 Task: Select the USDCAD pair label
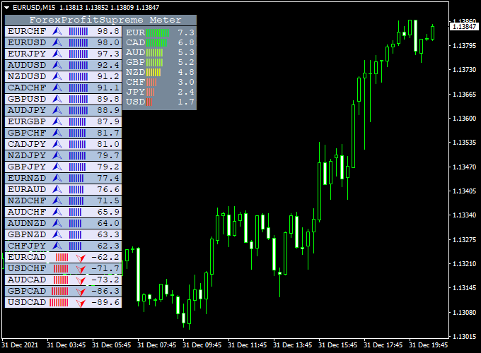[x=27, y=302]
